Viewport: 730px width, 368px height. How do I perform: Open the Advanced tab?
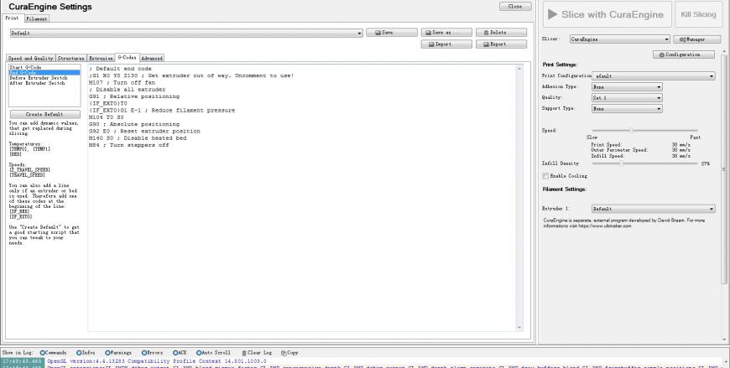pyautogui.click(x=152, y=58)
